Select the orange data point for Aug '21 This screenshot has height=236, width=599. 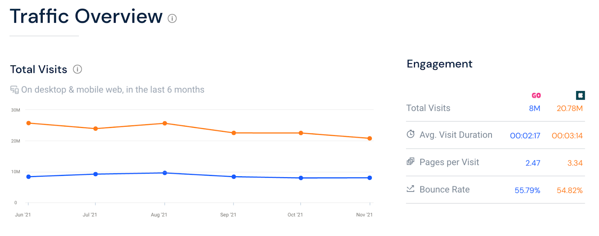pyautogui.click(x=165, y=123)
